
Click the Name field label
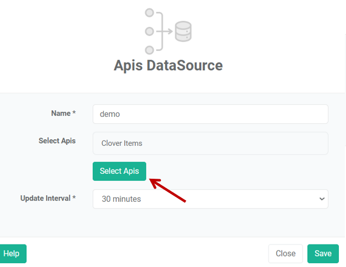tap(63, 113)
